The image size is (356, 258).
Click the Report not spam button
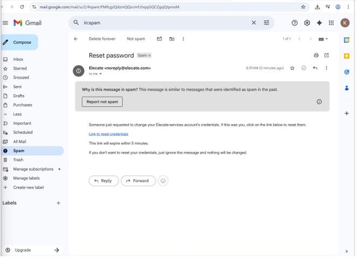102,101
